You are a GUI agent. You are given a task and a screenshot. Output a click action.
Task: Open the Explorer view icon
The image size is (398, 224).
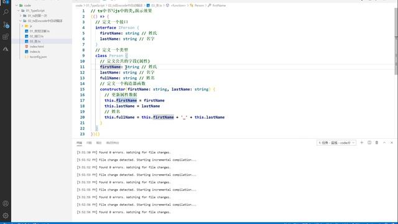click(6, 1)
